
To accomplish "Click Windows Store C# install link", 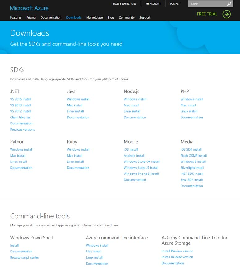I will tap(141, 162).
